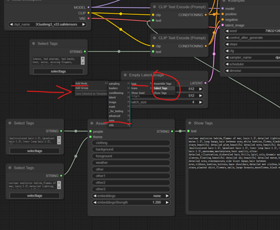Click the right arrow of batch_size
The width and height of the screenshot is (280, 230).
coord(200,102)
